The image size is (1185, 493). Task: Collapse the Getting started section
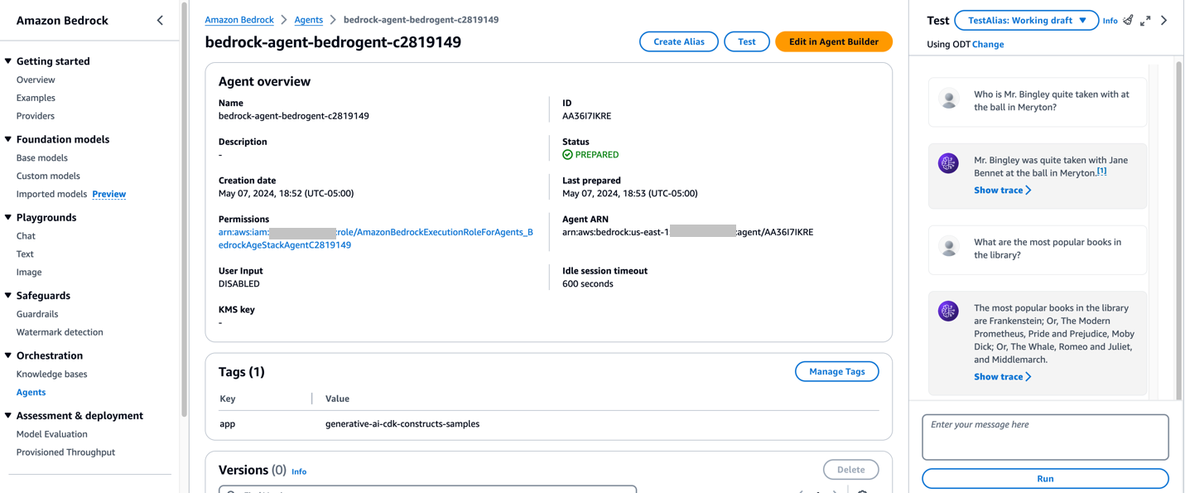click(8, 61)
